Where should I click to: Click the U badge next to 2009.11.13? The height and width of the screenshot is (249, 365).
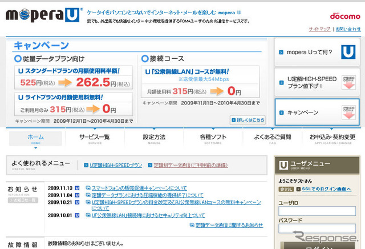click(x=77, y=188)
